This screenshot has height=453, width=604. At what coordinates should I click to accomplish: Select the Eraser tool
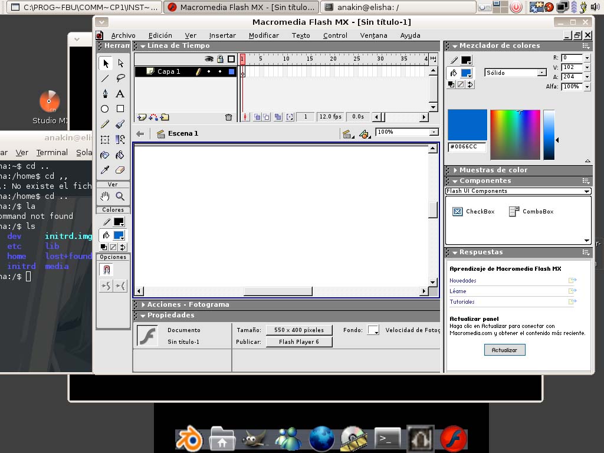(x=120, y=170)
